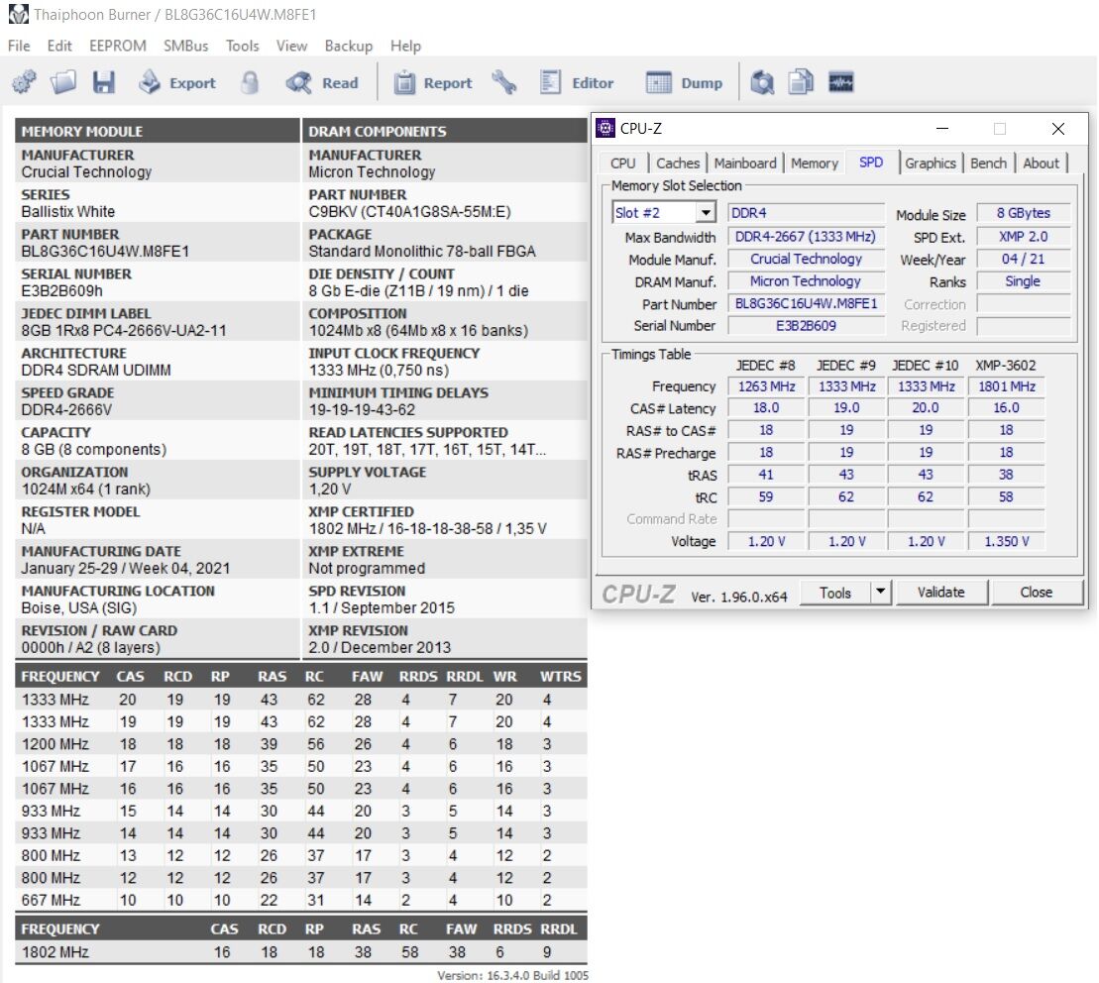This screenshot has height=983, width=1099.
Task: Switch to the Graphics tab in CPU-Z
Action: tap(931, 164)
